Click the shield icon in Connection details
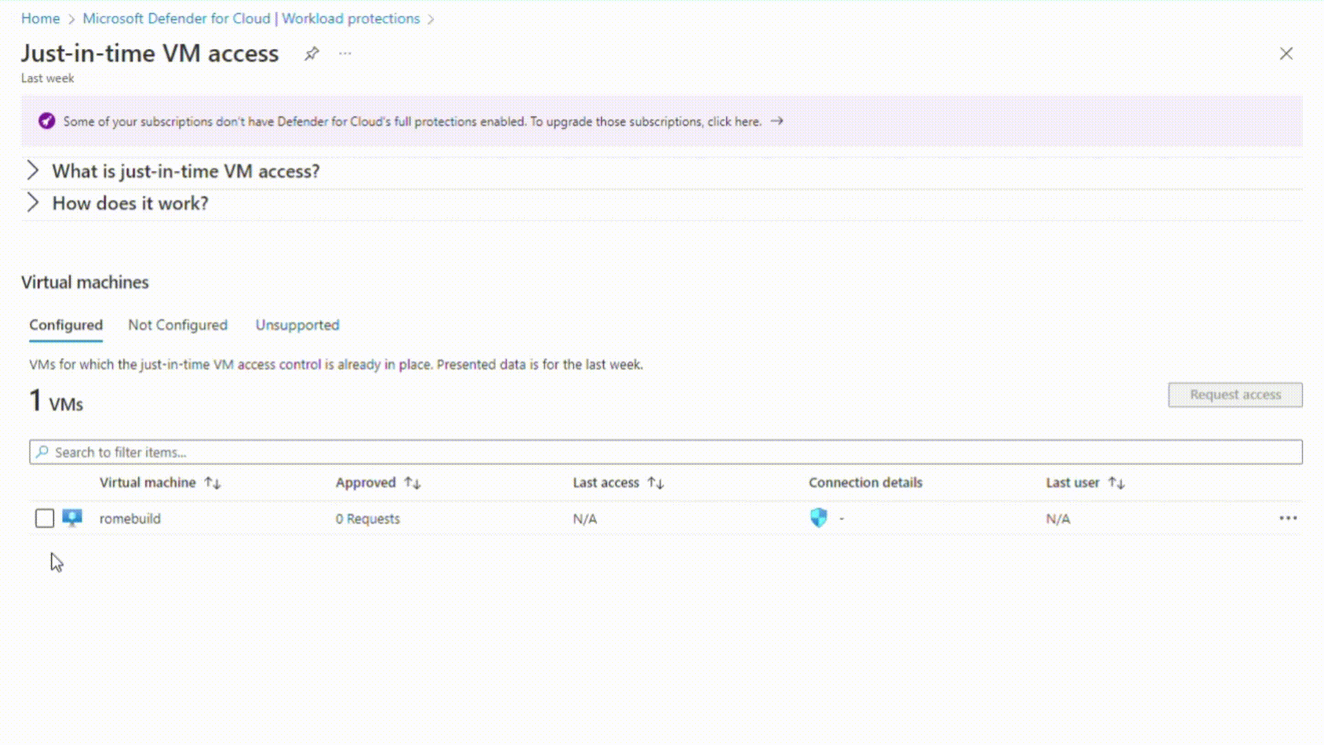1324x745 pixels. (x=819, y=518)
